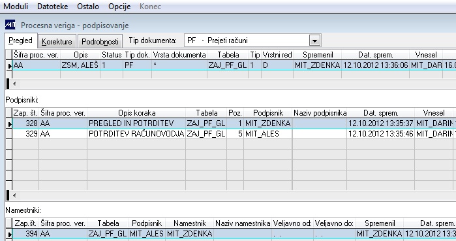Select row marker for AA process chain
This screenshot has width=456, height=241.
pyautogui.click(x=9, y=65)
